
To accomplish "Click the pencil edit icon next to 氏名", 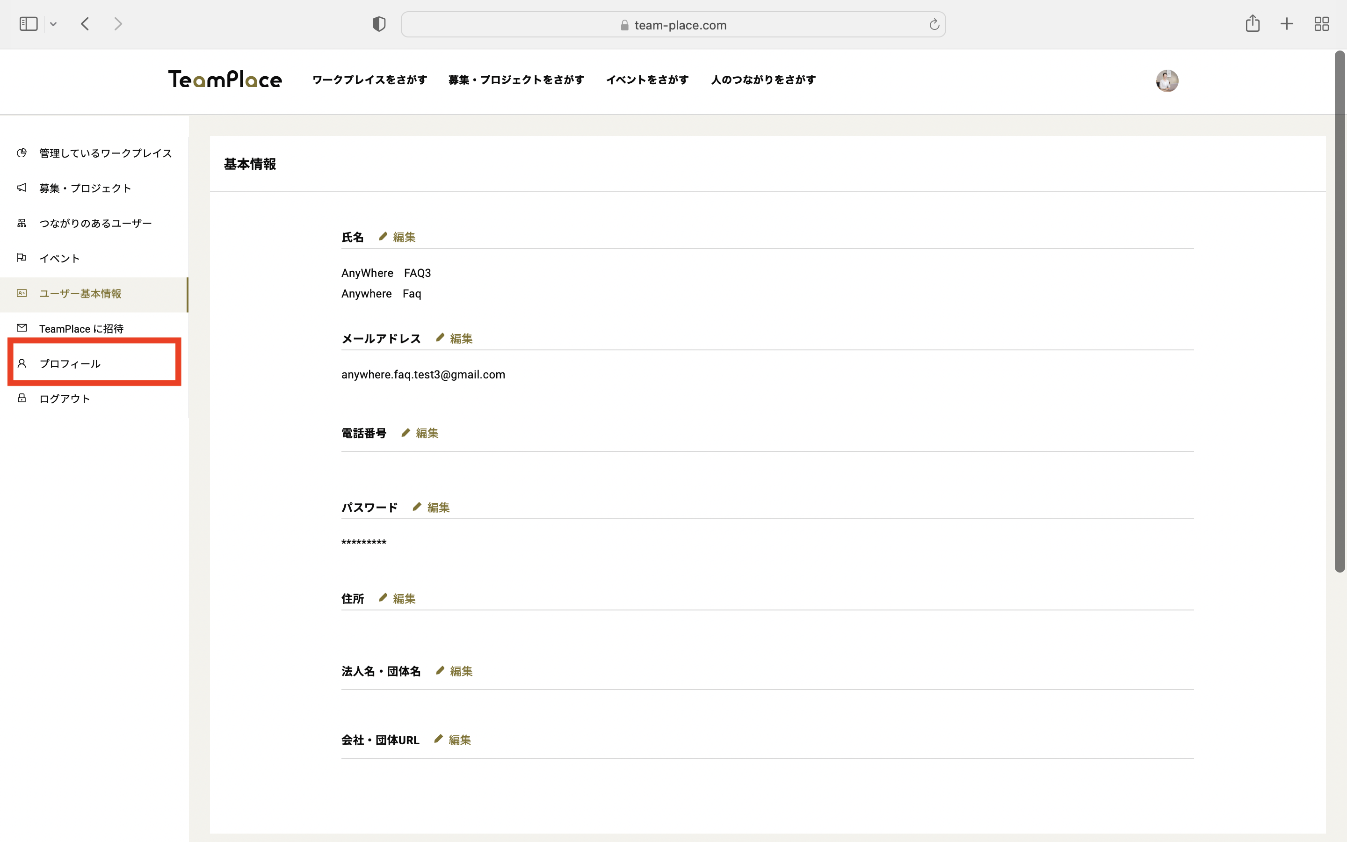I will point(383,237).
